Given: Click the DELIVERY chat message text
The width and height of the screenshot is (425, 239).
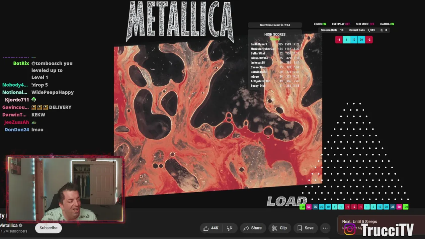Looking at the screenshot, I should [x=60, y=108].
